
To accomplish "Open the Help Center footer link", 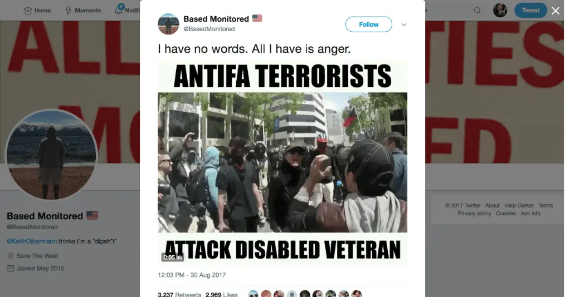I will pos(519,206).
